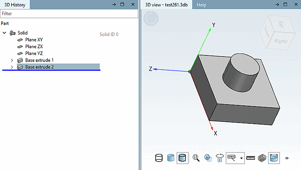This screenshot has width=301, height=170.
Task: Click the zoom to fit magnifier icon
Action: click(196, 158)
